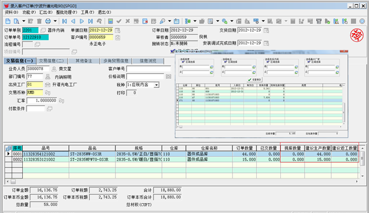Click the blue circle icon at toolbar end
This screenshot has width=369, height=213.
click(x=362, y=21)
